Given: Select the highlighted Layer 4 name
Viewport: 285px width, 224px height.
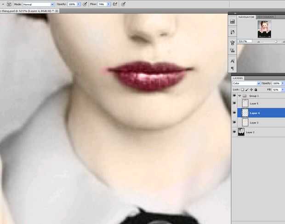Looking at the screenshot, I should [x=255, y=113].
